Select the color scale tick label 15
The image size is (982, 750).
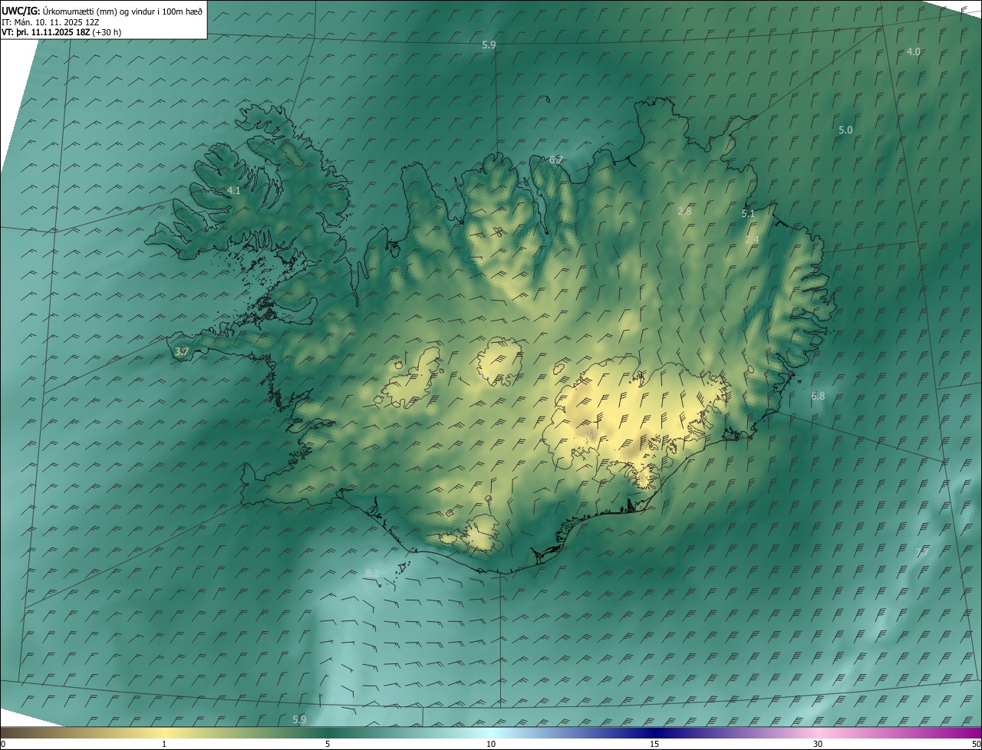click(654, 745)
